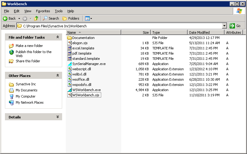Image resolution: width=247 pixels, height=154 pixels.
Task: Sort by the Name column header
Action: pos(94,33)
